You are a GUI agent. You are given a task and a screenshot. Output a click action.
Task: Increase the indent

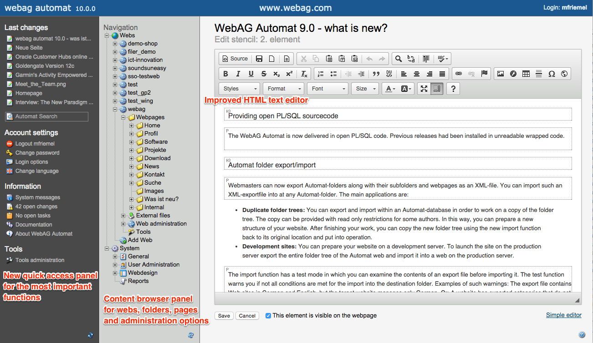click(x=361, y=74)
